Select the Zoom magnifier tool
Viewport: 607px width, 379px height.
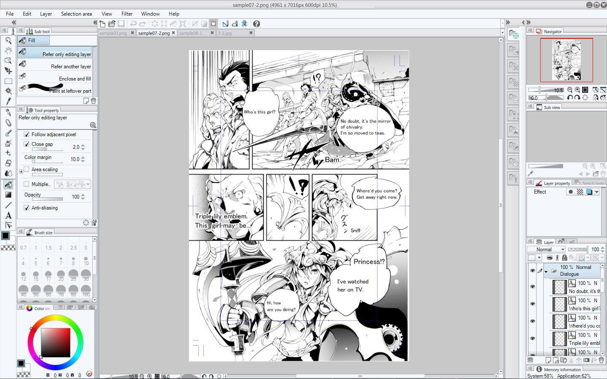point(8,40)
